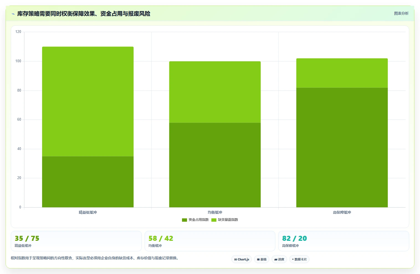This screenshot has width=420, height=274.
Task: Click the 精益低缓冲 x-axis label
Action: 88,212
